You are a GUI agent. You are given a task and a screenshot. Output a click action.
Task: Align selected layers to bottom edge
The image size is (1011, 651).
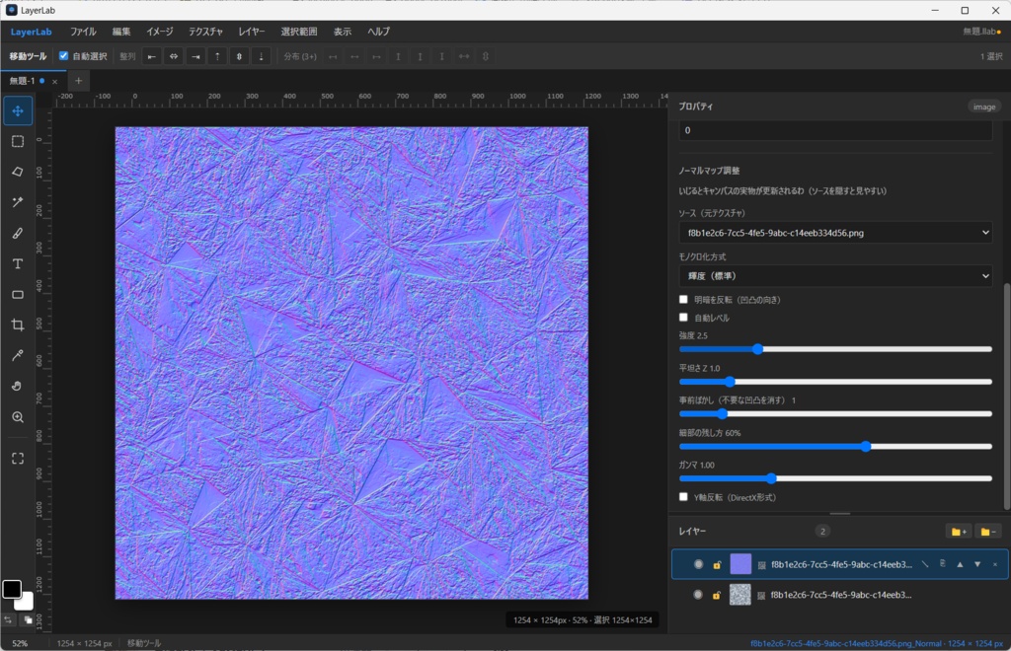click(261, 56)
